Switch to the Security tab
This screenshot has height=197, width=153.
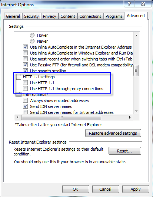point(31,16)
